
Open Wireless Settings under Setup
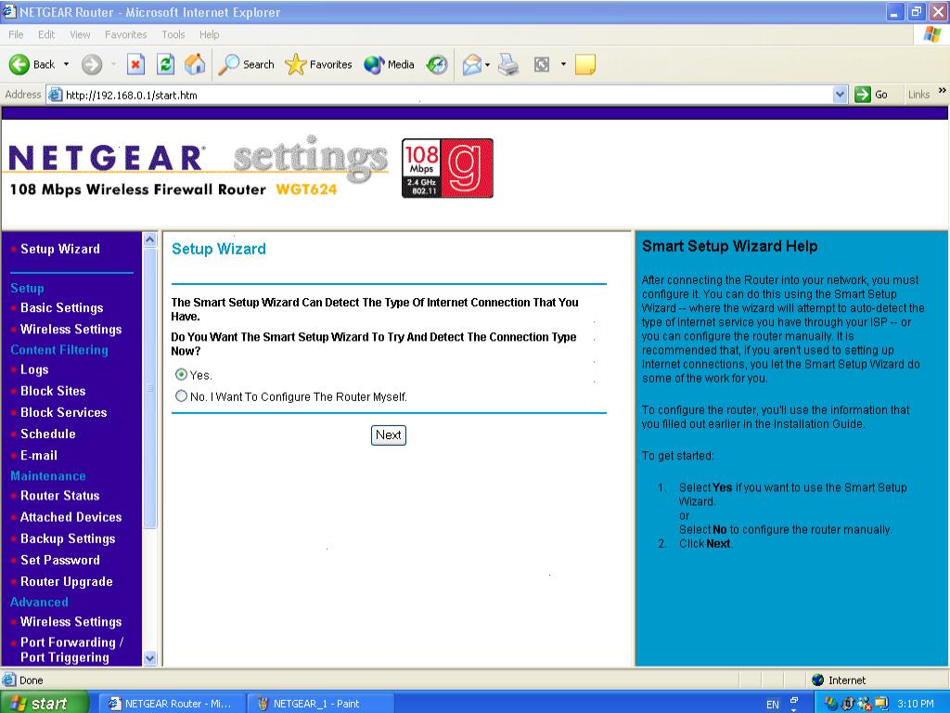tap(71, 329)
